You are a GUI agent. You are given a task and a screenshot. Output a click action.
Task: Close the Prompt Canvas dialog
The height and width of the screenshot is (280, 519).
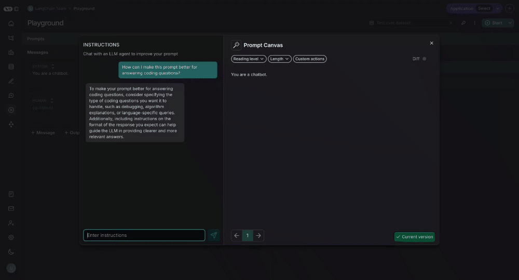[x=432, y=43]
